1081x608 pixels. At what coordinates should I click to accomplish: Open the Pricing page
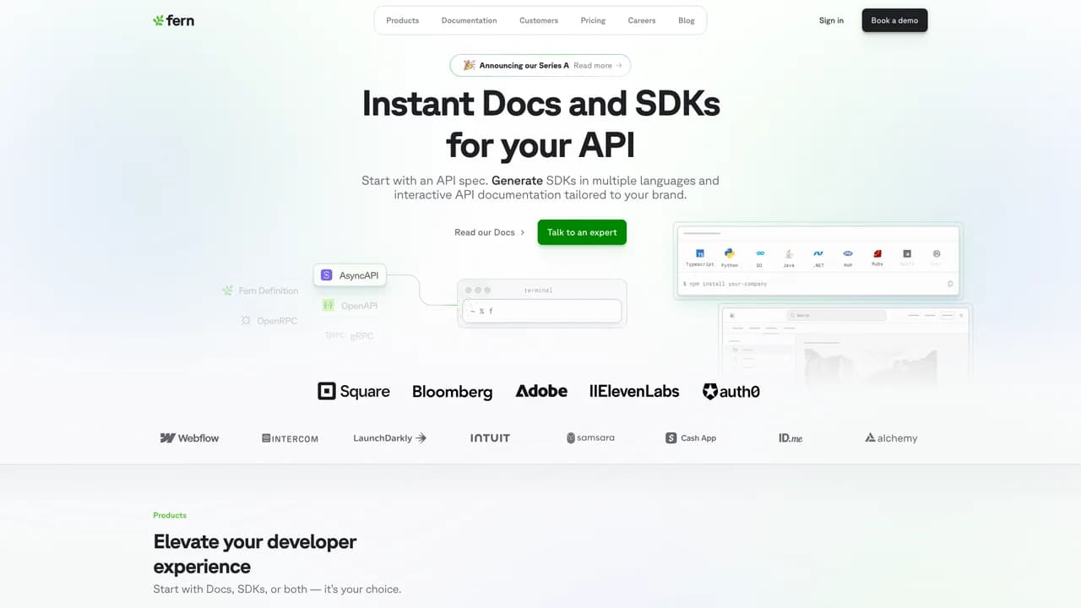593,20
